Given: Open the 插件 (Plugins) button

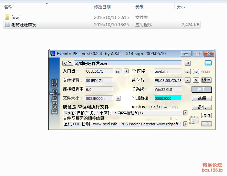Looking at the screenshot, I should click(x=206, y=80).
